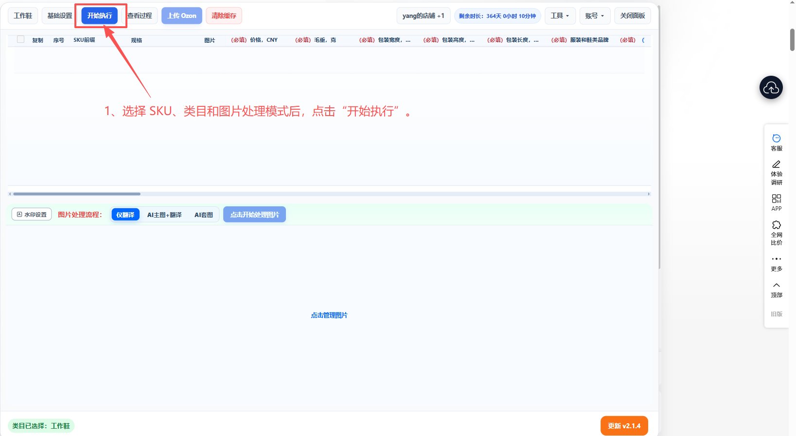The height and width of the screenshot is (436, 796).
Task: Click the left arrow of horizontal scrollbar
Action: tap(10, 194)
